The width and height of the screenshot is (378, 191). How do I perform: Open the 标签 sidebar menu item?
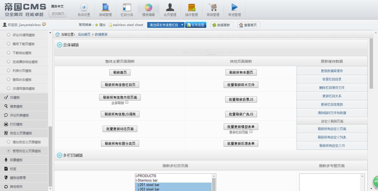pos(13,169)
